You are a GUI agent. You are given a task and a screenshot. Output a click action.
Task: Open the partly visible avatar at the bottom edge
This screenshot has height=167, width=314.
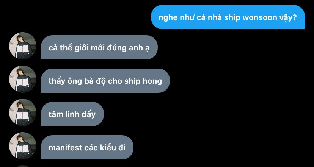(x=23, y=166)
